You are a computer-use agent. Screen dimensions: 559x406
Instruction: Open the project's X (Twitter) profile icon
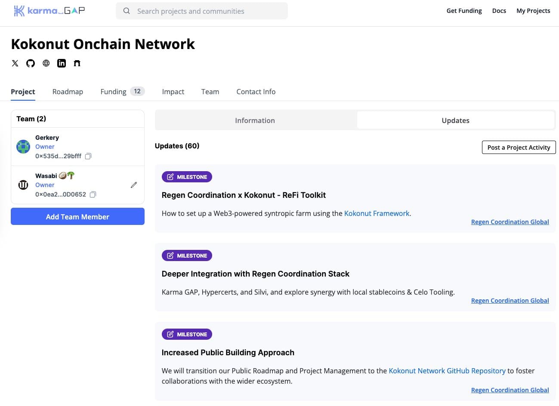pyautogui.click(x=15, y=63)
